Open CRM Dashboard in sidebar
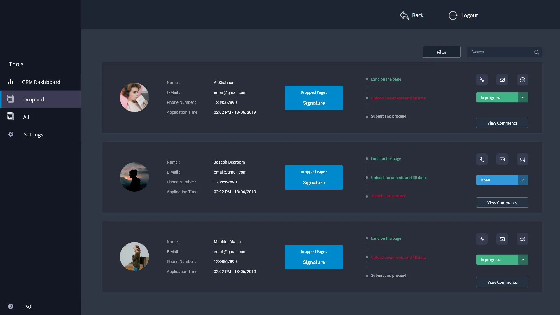 click(41, 82)
